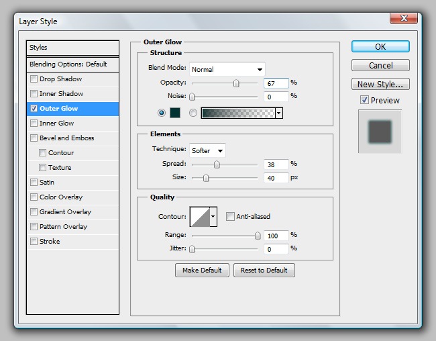Open the Contour picker dropdown arrow
Viewport: 436px width, 341px height.
coord(214,216)
